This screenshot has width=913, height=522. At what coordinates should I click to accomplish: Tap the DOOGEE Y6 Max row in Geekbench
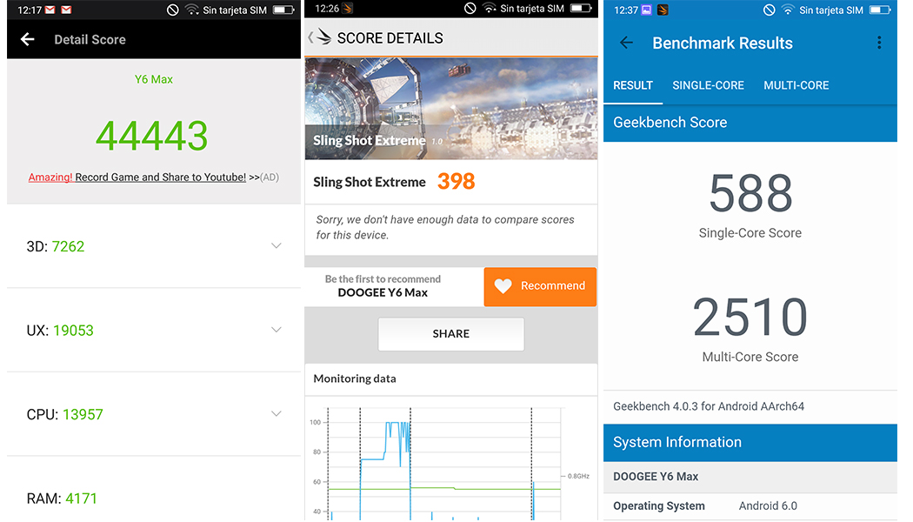(x=750, y=477)
